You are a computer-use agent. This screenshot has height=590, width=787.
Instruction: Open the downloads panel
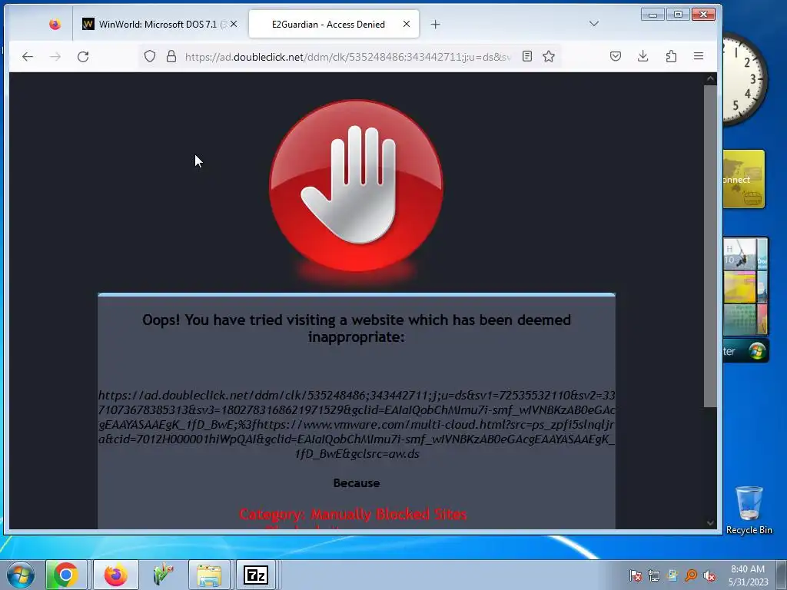click(643, 56)
